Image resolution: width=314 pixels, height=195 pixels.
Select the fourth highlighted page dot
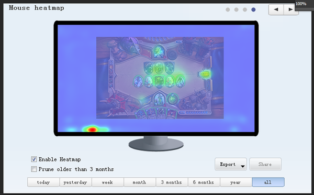pyautogui.click(x=253, y=9)
